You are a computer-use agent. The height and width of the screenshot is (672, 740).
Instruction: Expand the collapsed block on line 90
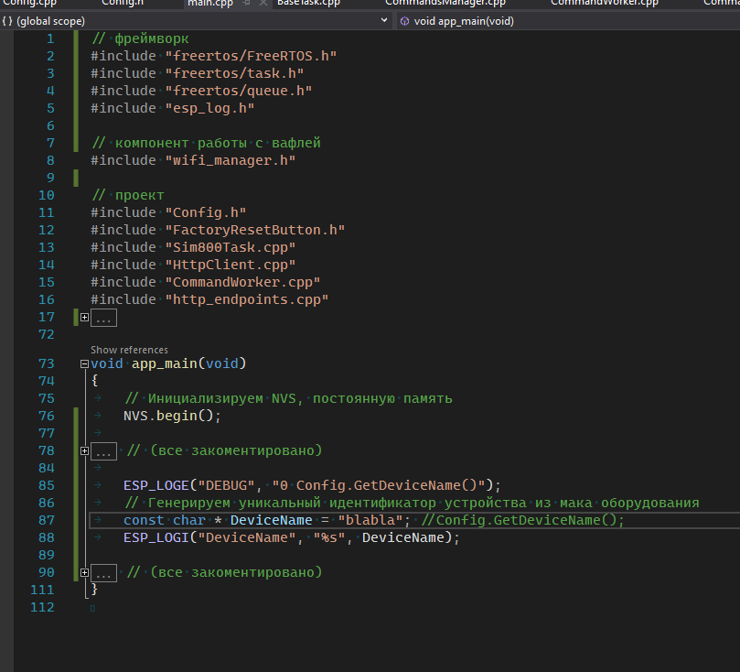click(x=85, y=573)
